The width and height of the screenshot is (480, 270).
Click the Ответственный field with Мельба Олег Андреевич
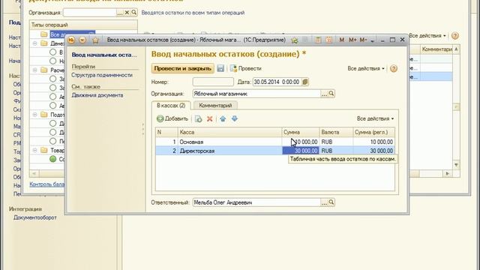coord(256,202)
